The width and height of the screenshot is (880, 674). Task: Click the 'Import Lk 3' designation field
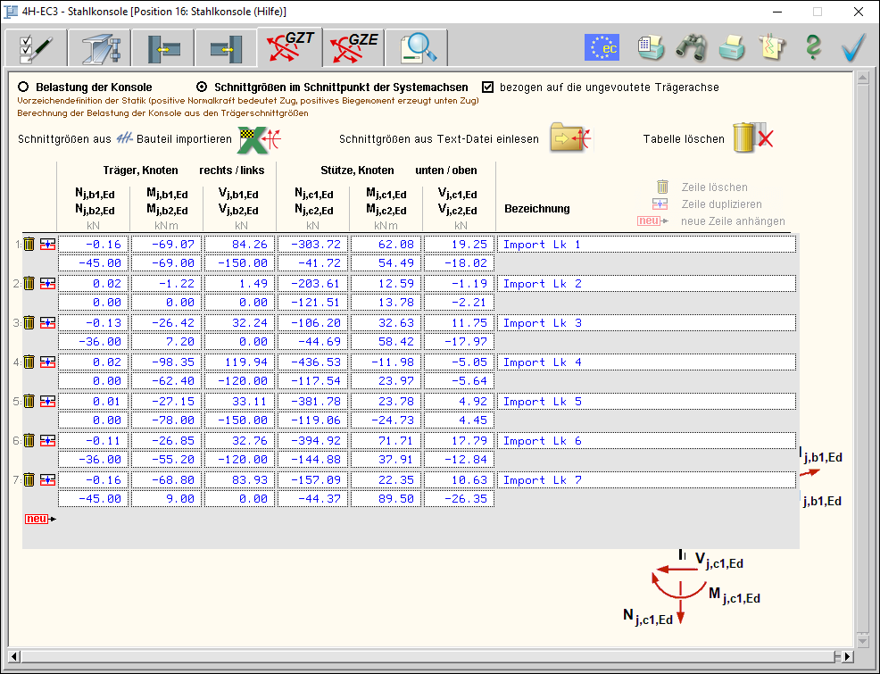(645, 323)
